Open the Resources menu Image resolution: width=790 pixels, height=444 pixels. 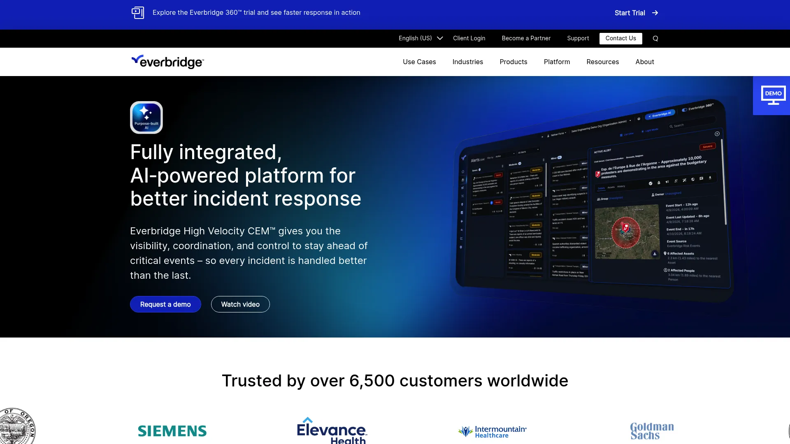coord(602,62)
